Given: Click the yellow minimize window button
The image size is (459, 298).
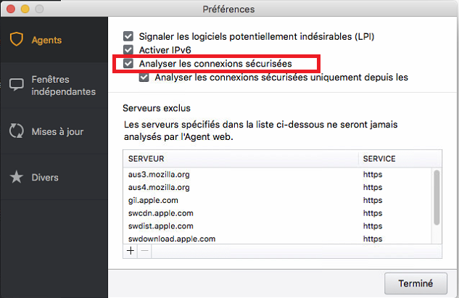Looking at the screenshot, I should point(25,9).
